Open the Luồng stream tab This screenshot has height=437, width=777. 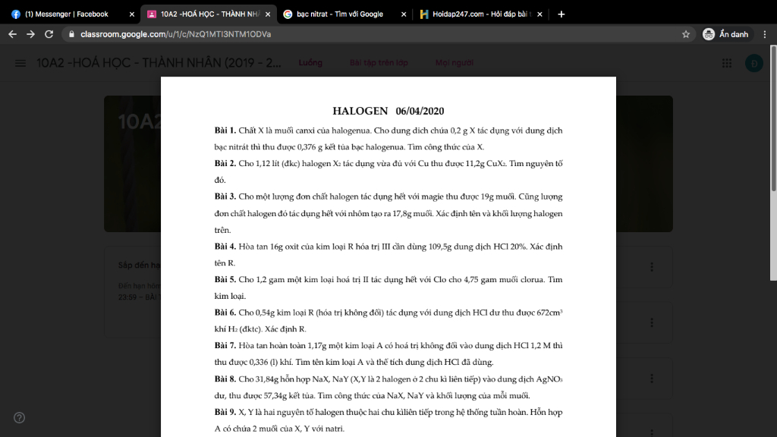(x=310, y=63)
